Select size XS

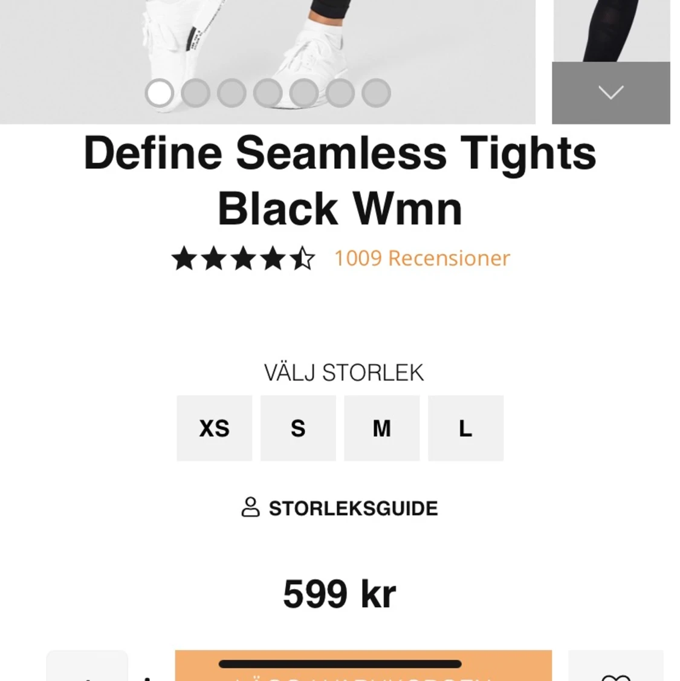tap(214, 428)
